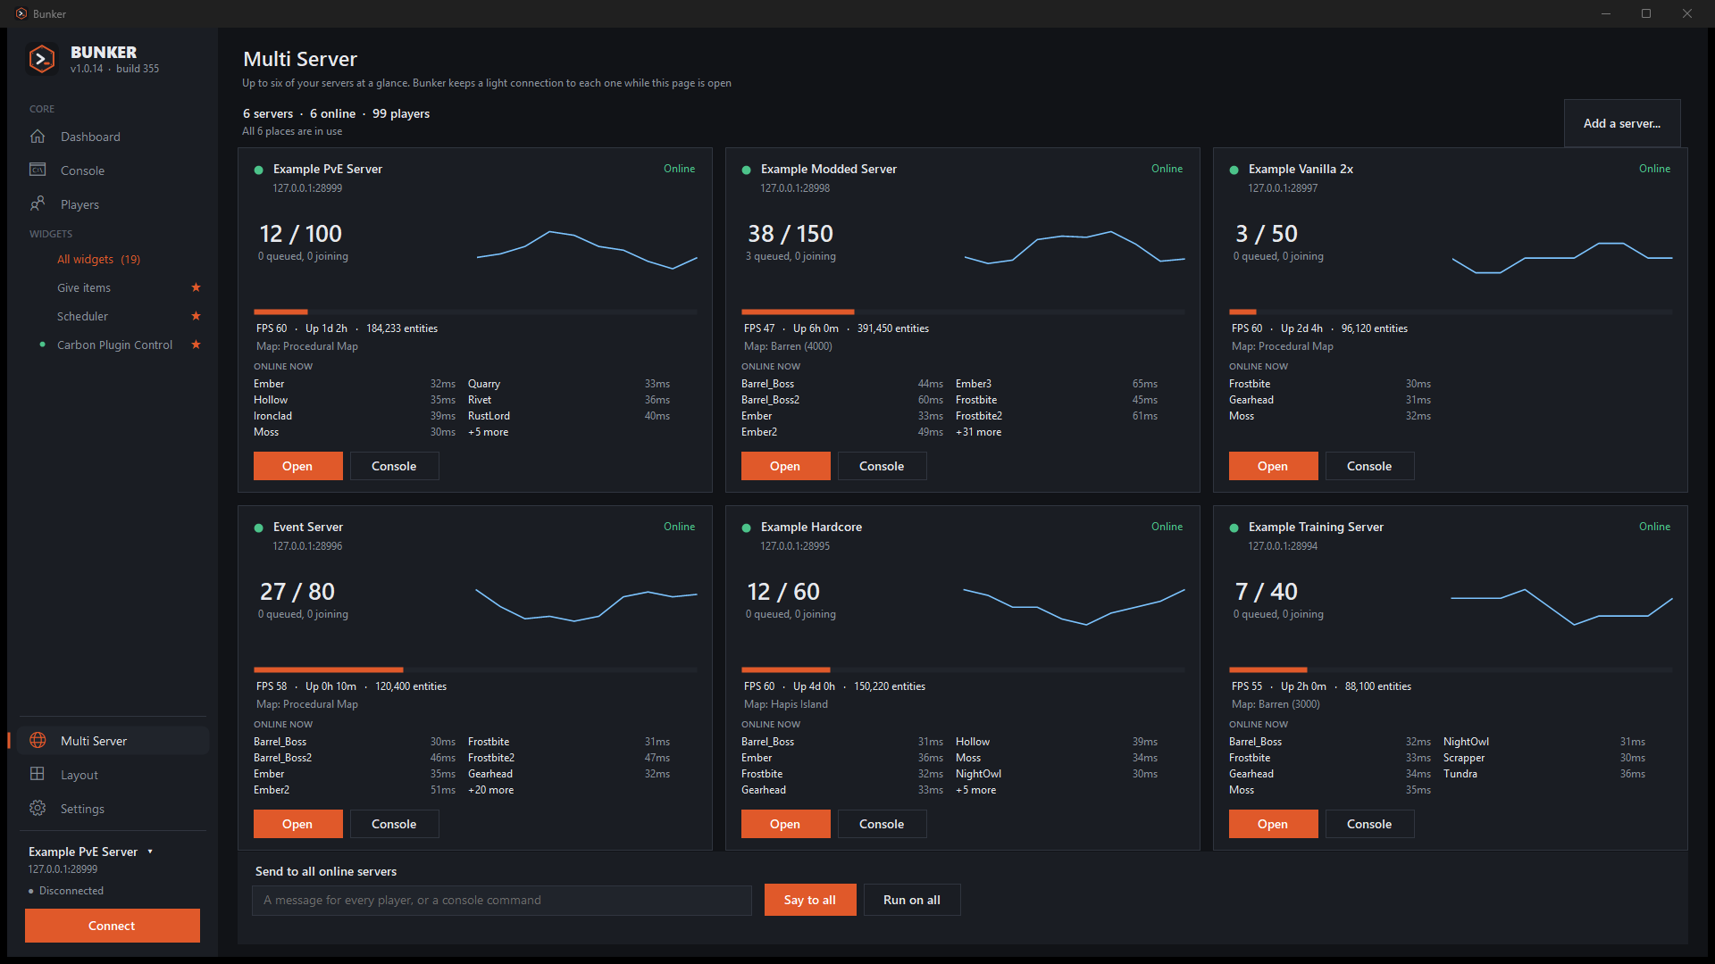Open Console for Example Vanilla 2x

tap(1369, 466)
